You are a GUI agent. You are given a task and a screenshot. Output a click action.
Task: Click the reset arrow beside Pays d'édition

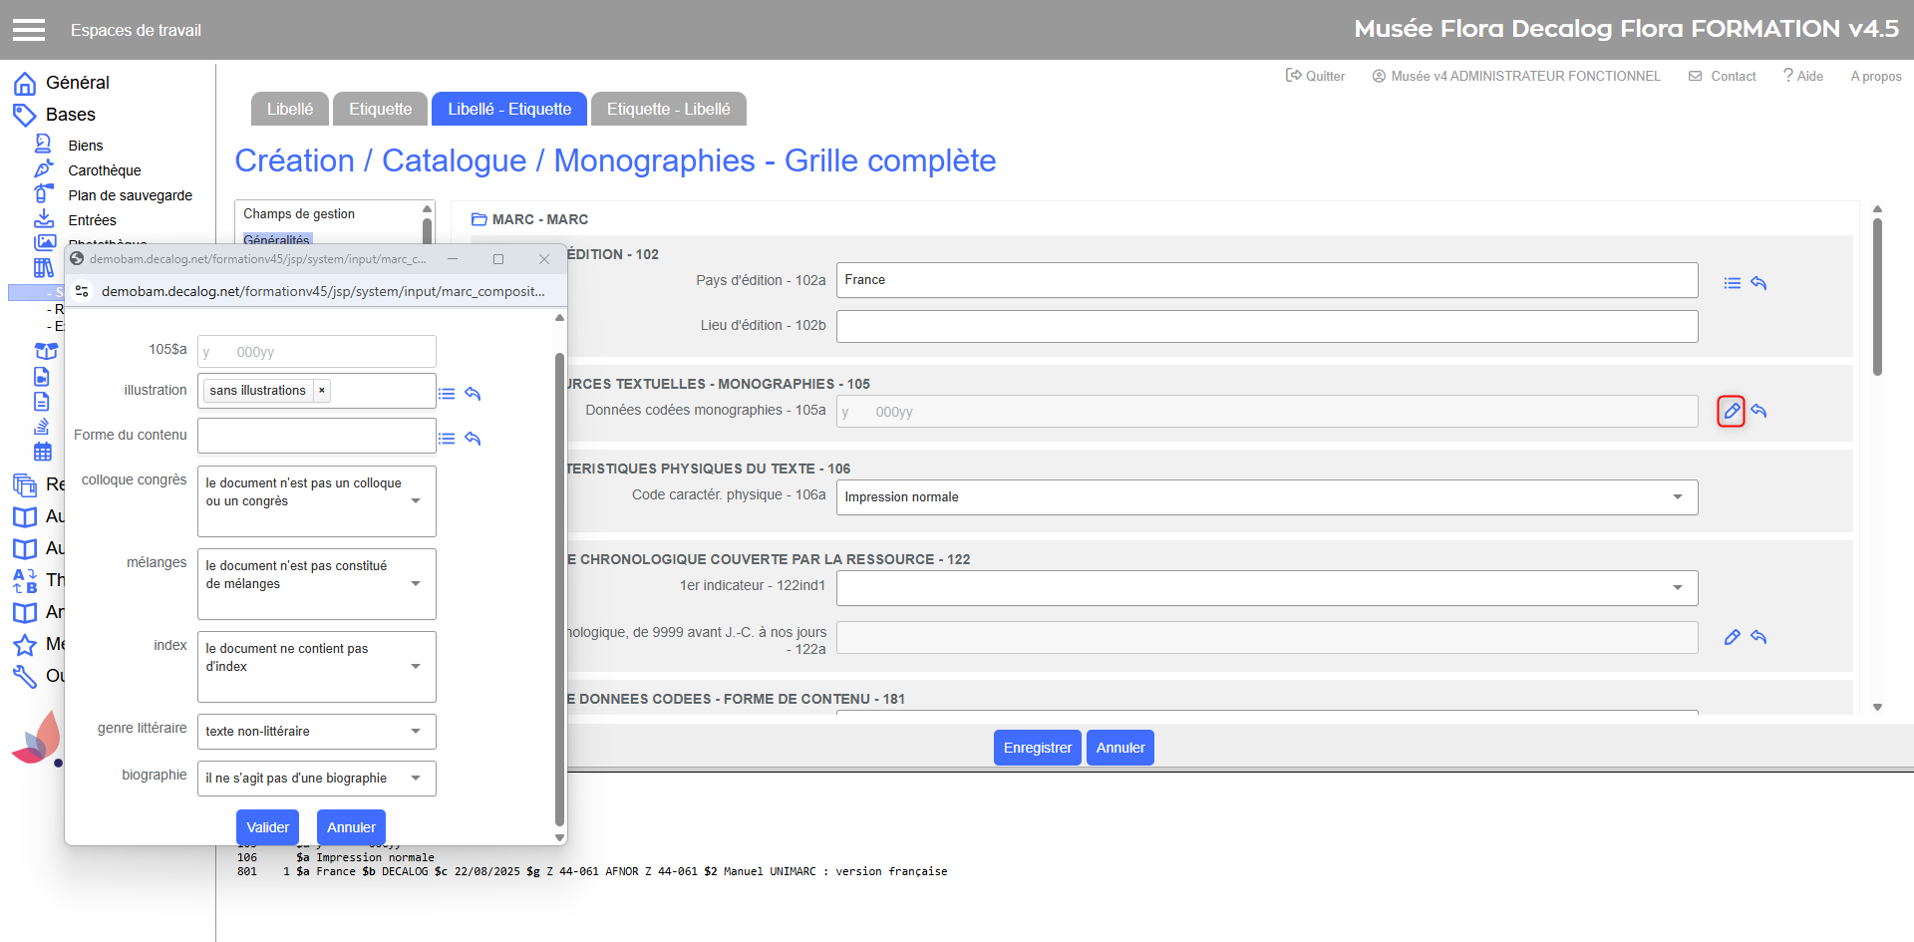(x=1758, y=283)
